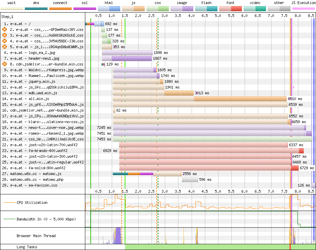Select the video legend teal swatch
This screenshot has height=250, width=316.
point(255,8)
